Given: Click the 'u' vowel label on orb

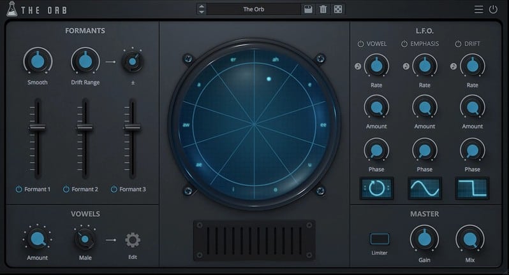Looking at the screenshot, I should coord(310,165).
